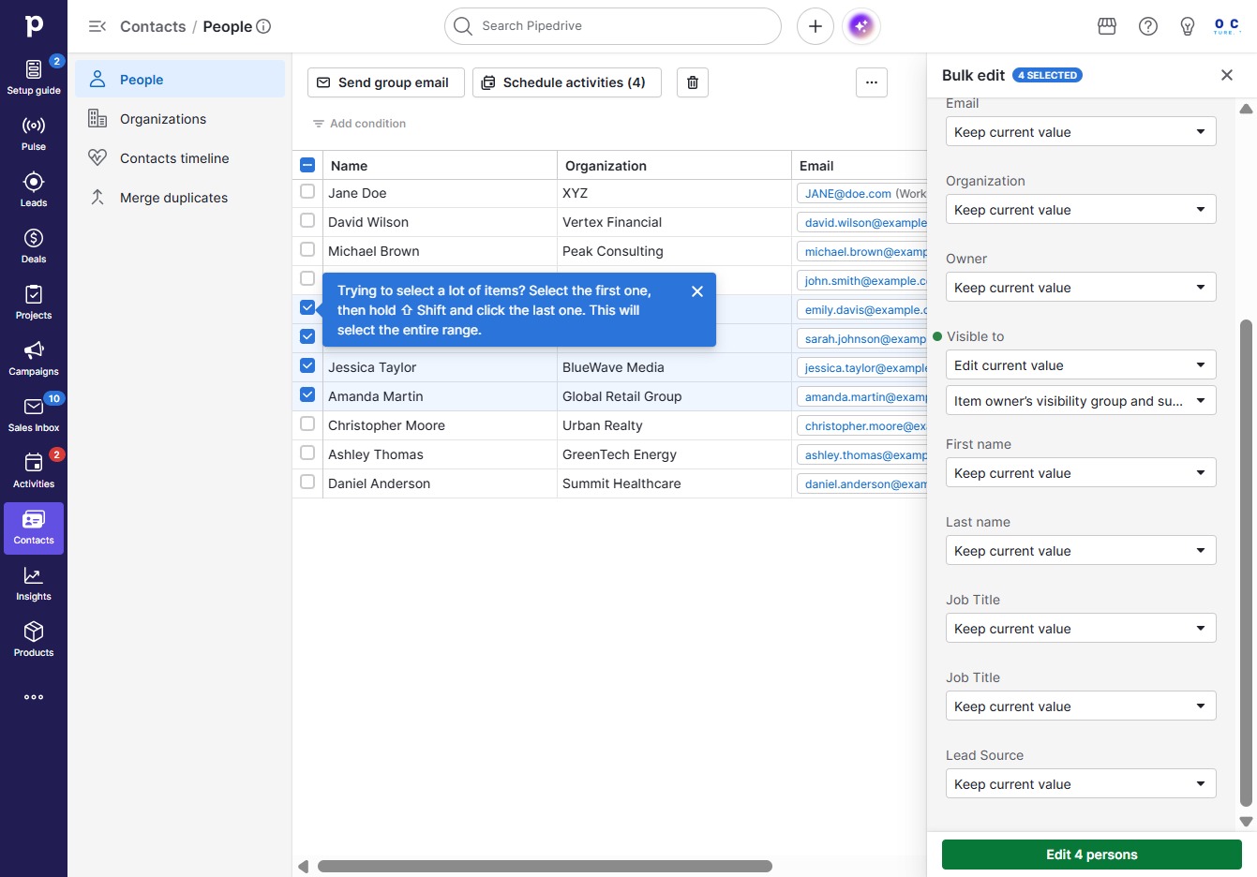Open Projects in the sidebar
The width and height of the screenshot is (1257, 877).
point(34,302)
